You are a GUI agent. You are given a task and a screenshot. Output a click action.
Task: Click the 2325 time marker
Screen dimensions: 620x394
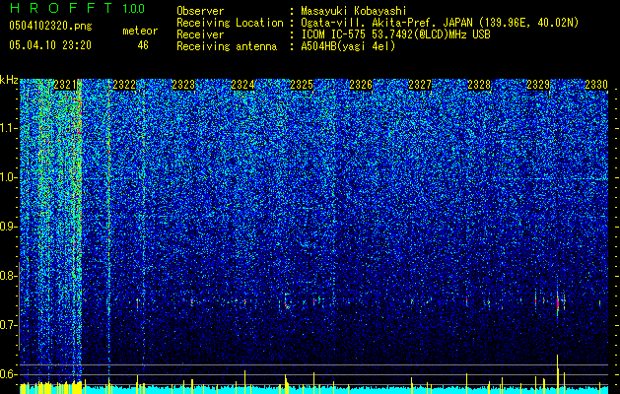[x=302, y=85]
